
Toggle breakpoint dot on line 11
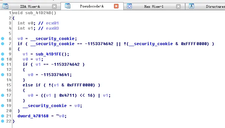[3, 64]
